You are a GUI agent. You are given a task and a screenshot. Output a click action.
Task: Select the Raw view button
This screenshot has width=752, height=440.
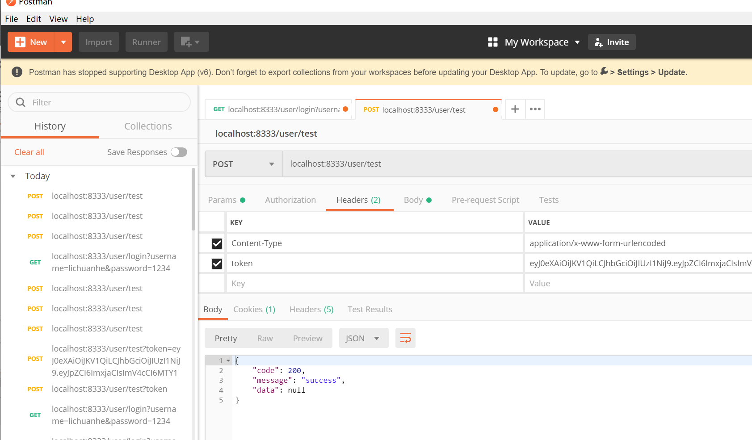point(265,338)
